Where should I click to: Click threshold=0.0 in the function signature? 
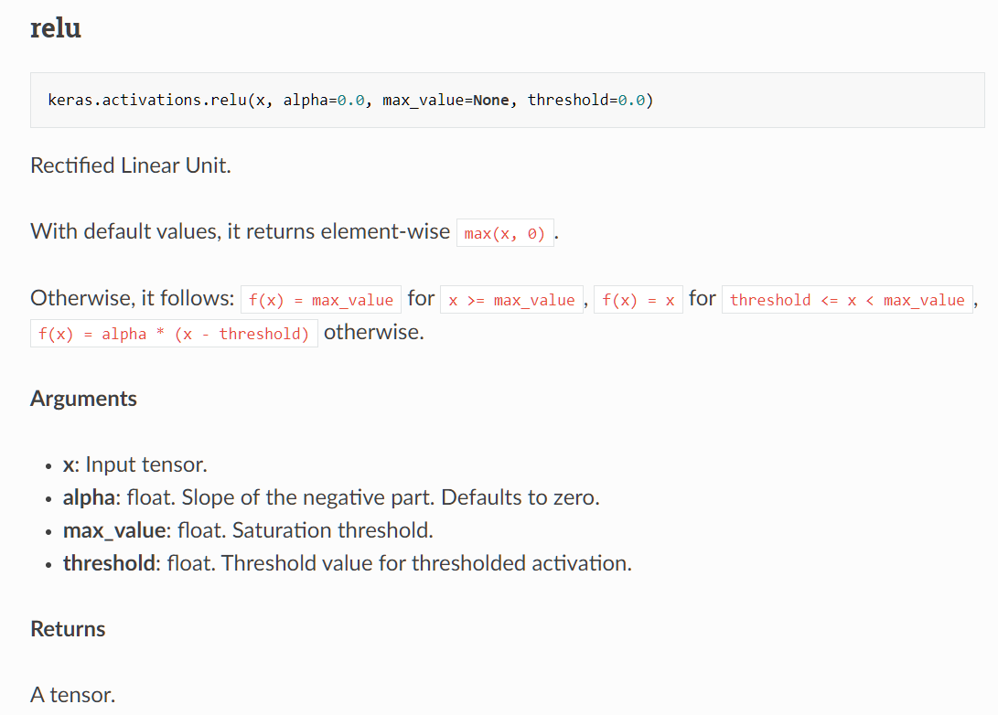point(588,101)
